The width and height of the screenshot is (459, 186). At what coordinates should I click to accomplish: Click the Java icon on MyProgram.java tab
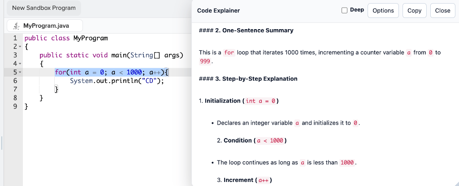17,26
